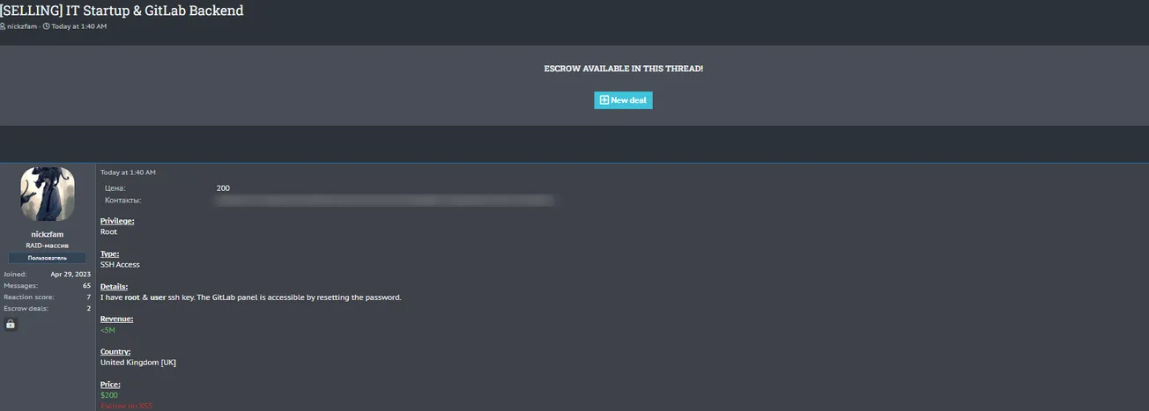
Task: Click the plus icon inside New deal
Action: 604,100
